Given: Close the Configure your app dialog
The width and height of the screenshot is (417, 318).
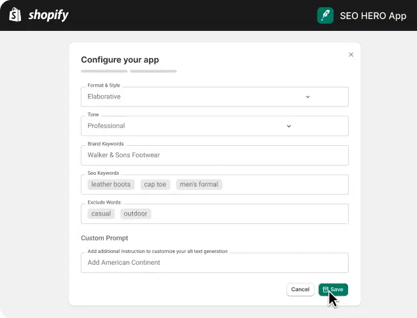Looking at the screenshot, I should 351,55.
